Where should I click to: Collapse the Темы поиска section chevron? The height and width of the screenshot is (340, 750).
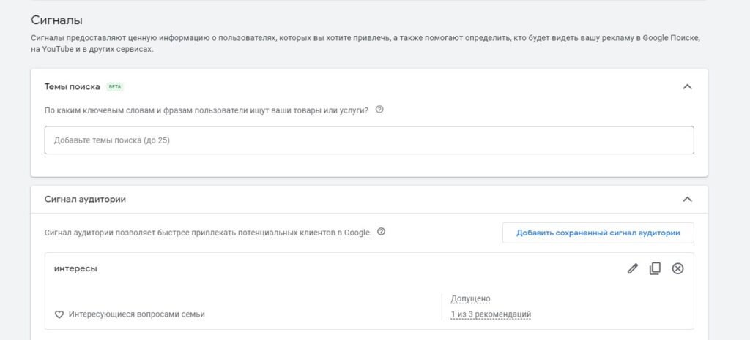pyautogui.click(x=686, y=86)
